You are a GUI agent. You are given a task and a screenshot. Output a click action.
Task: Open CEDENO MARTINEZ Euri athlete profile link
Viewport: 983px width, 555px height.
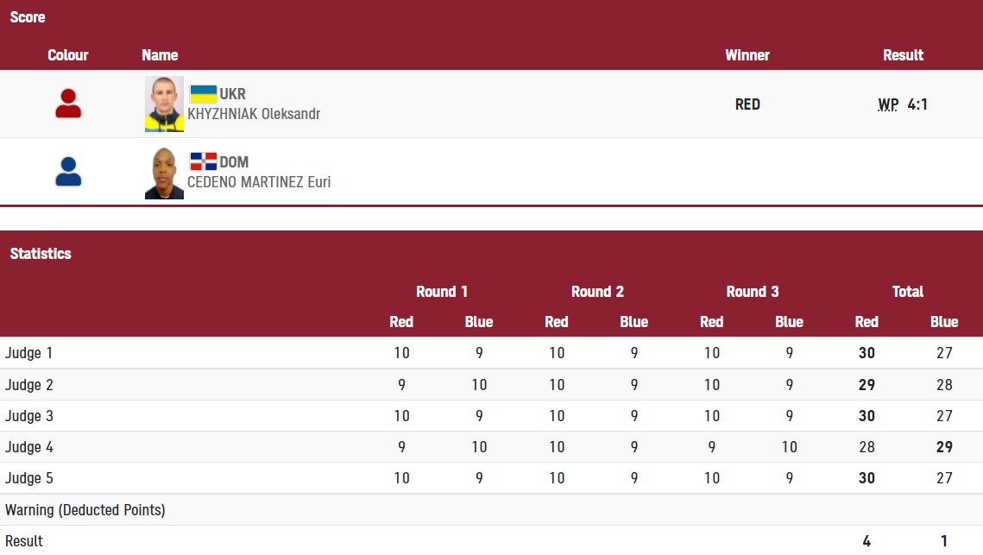point(259,182)
